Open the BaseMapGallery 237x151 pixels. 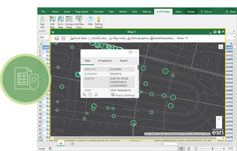click(162, 38)
